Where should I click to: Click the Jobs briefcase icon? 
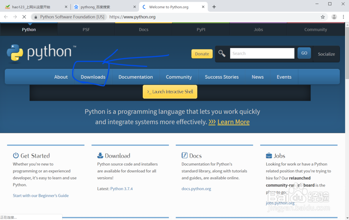click(x=269, y=155)
